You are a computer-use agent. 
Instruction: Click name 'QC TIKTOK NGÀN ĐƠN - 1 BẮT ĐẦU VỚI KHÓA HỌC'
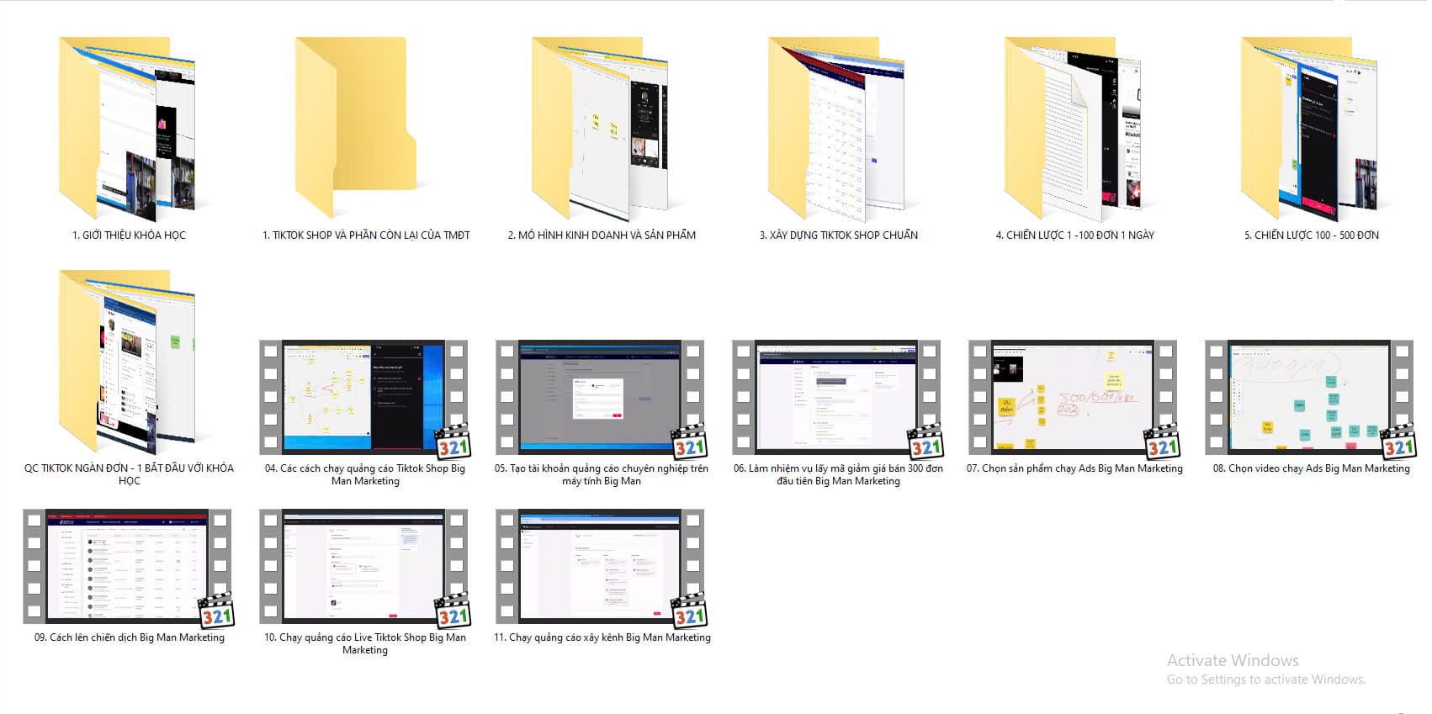[x=129, y=474]
